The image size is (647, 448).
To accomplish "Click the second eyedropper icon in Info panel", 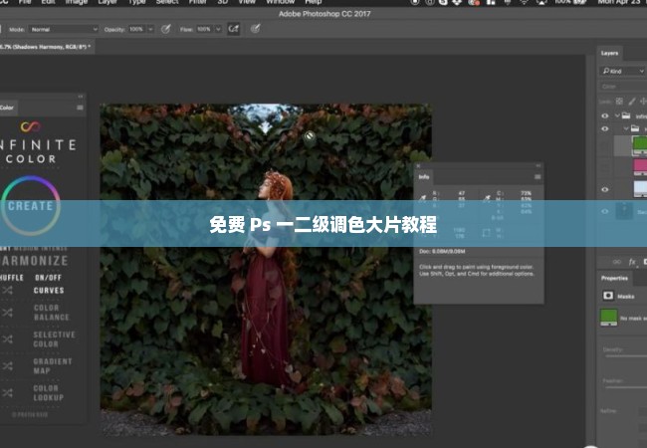I will click(x=487, y=198).
